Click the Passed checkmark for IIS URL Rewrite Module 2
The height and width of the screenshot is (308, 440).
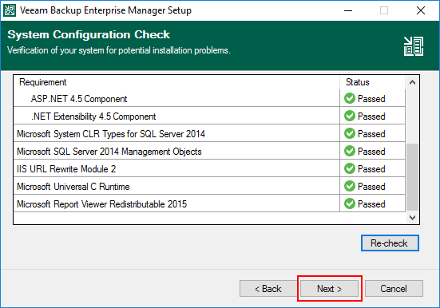[x=350, y=168]
